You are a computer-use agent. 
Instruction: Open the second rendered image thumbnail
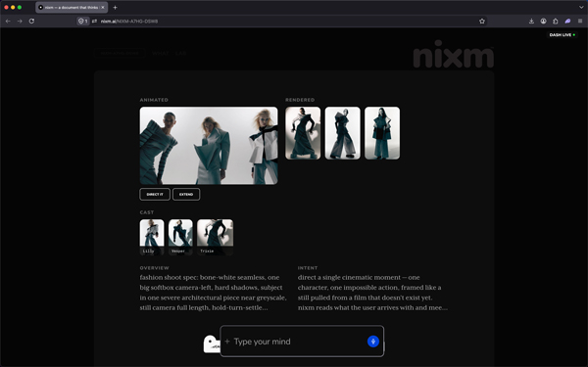click(x=343, y=133)
